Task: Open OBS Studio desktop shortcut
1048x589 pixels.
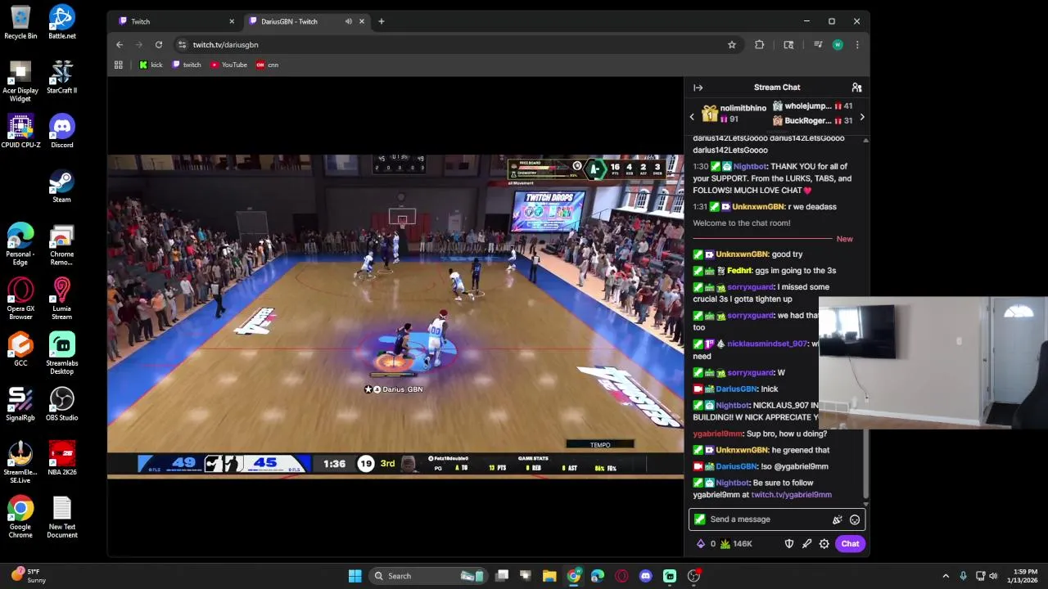Action: click(x=61, y=405)
